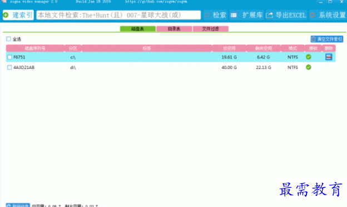
Task: Click the 4A3D21AB serial number text
Action: [x=24, y=67]
